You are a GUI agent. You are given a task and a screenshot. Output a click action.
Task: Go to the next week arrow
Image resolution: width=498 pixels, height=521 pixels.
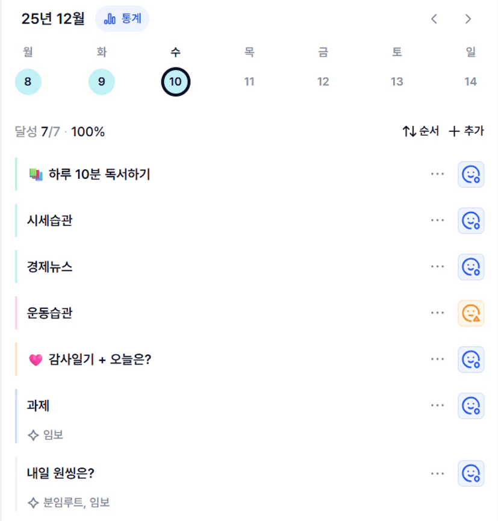point(468,19)
